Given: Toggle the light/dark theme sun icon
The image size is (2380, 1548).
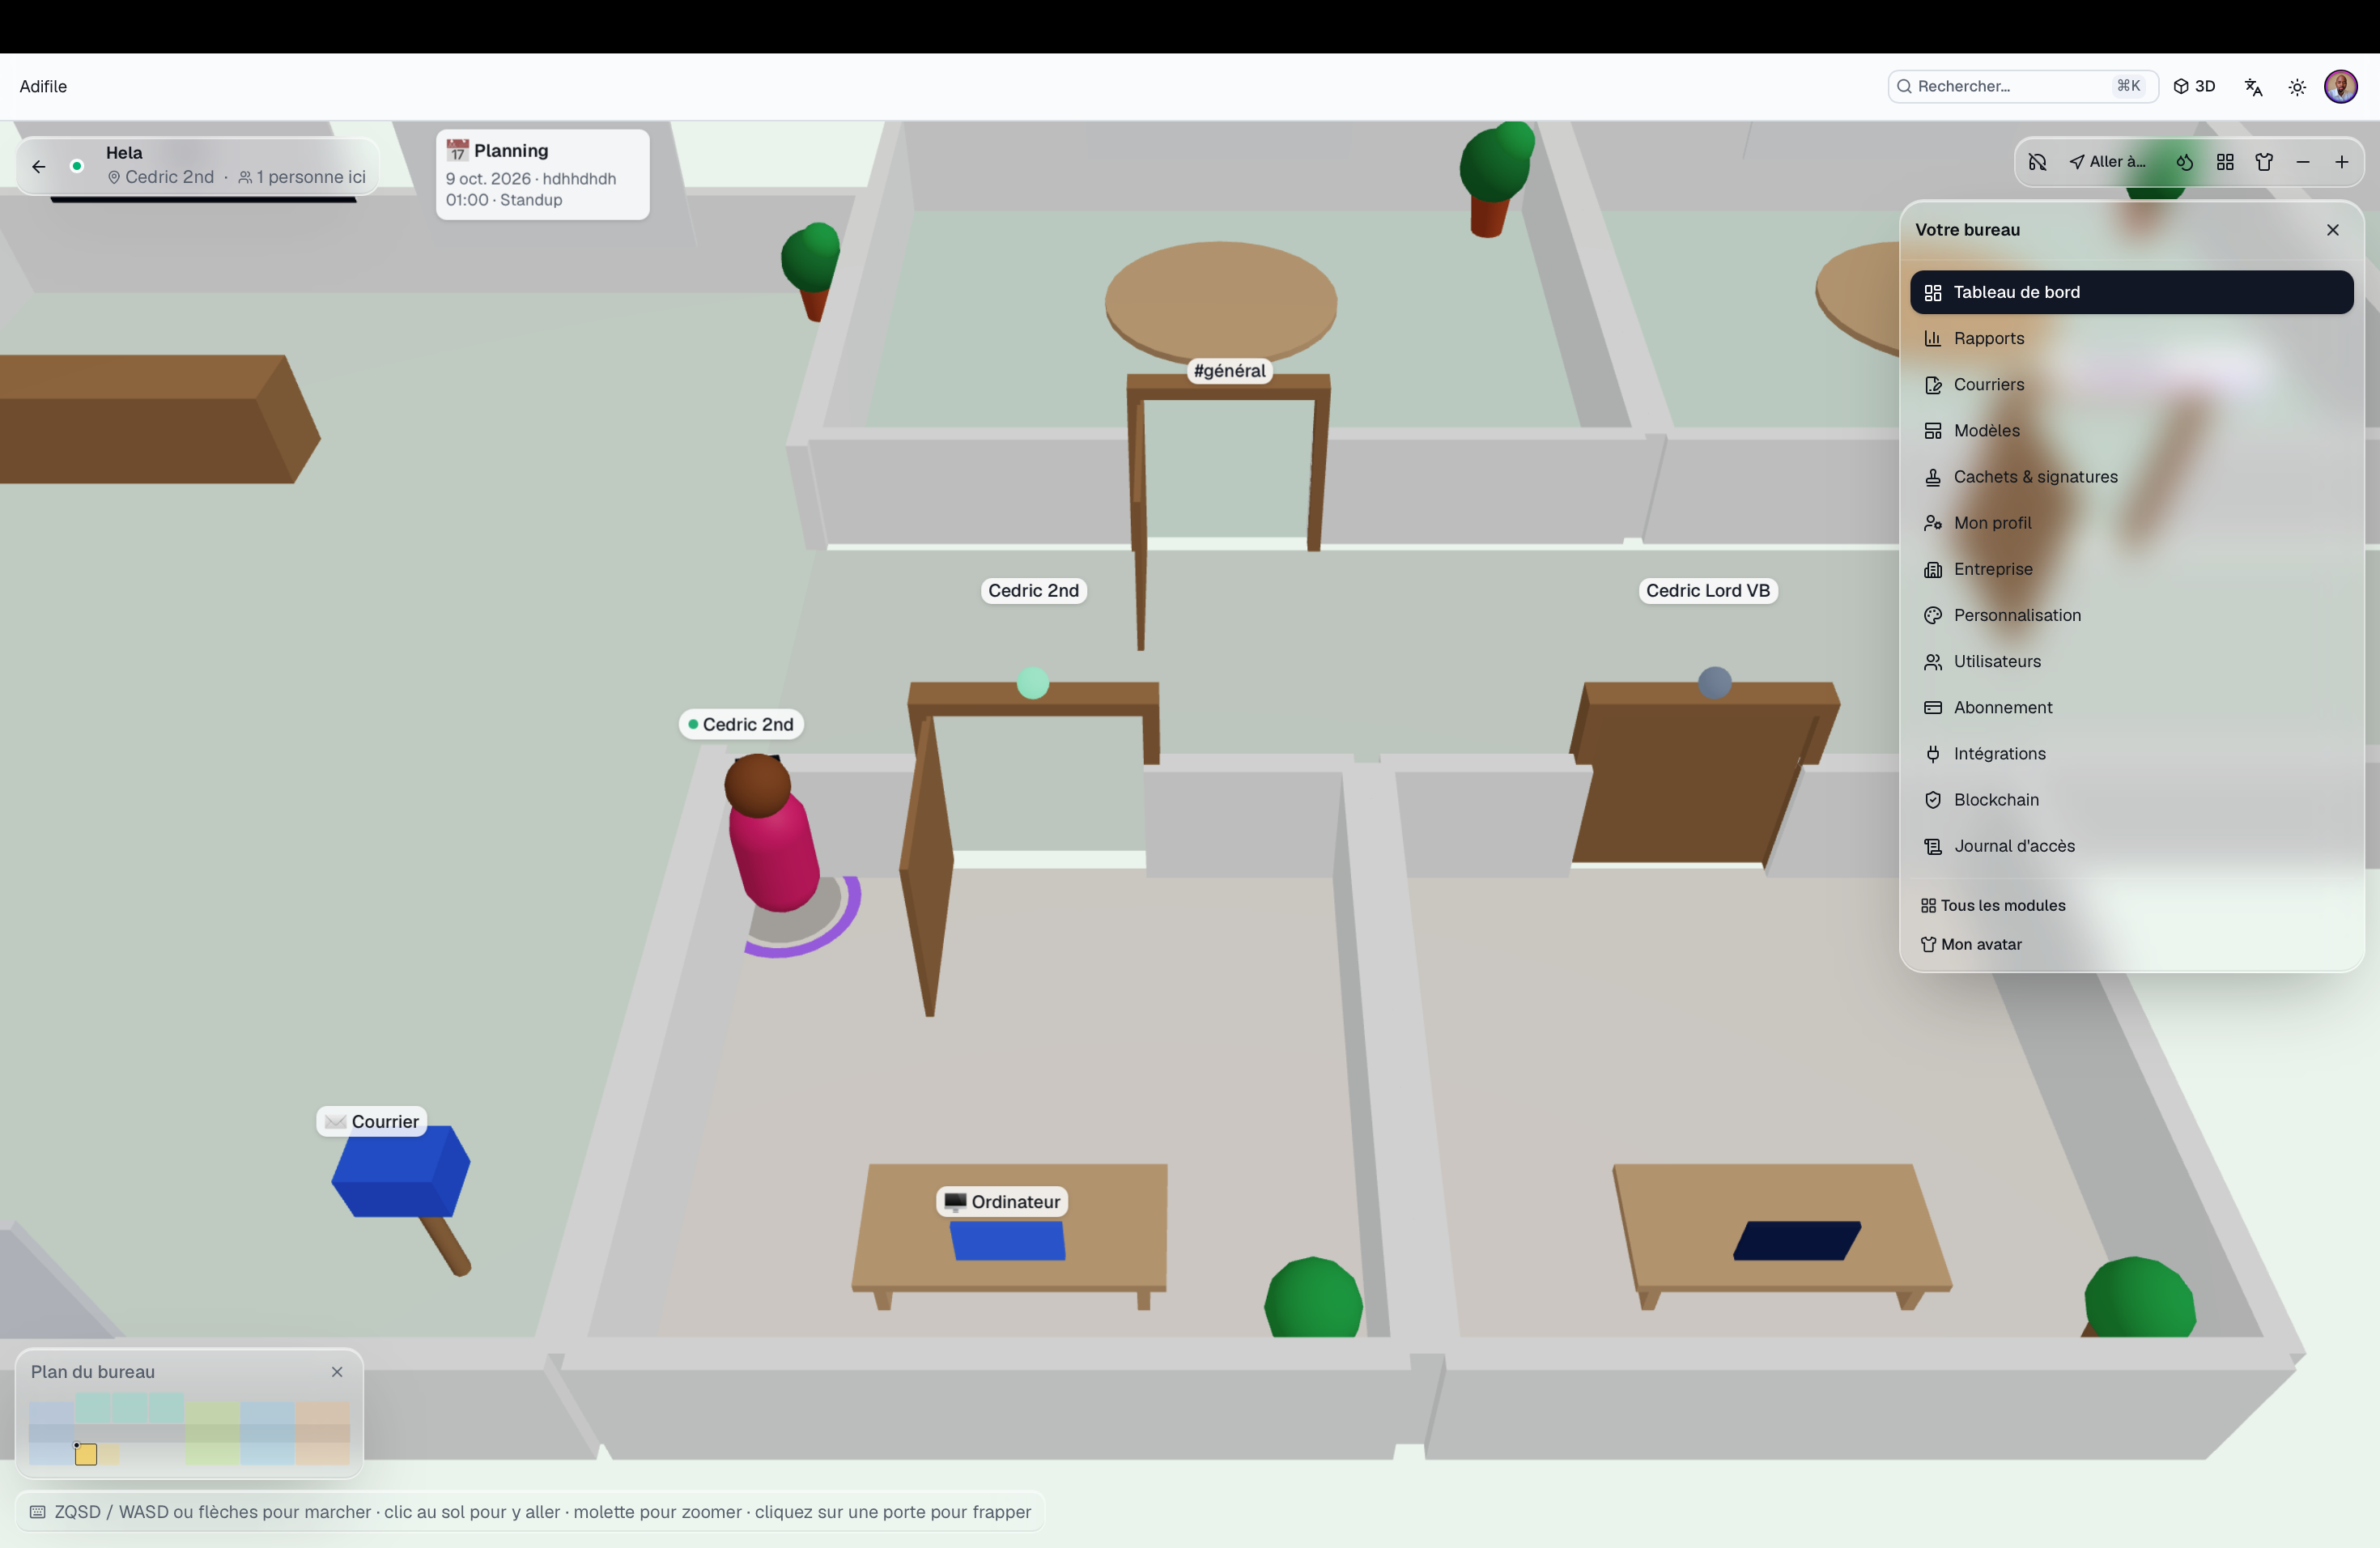Looking at the screenshot, I should pyautogui.click(x=2297, y=87).
